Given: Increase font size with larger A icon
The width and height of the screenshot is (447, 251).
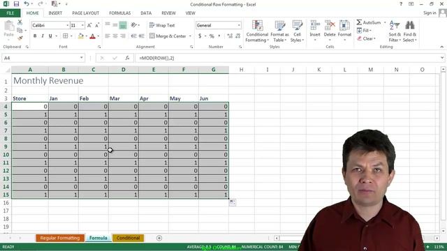Looking at the screenshot, I should (x=89, y=25).
